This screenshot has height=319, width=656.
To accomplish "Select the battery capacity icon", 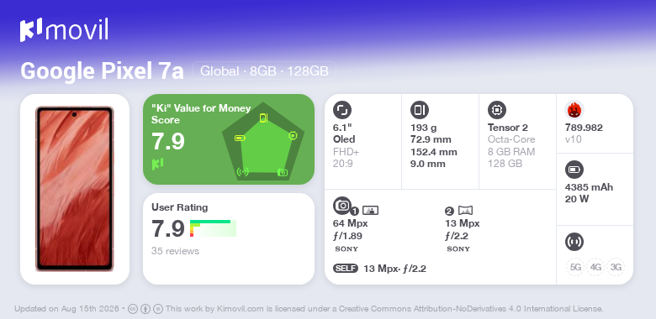I will pos(574,170).
